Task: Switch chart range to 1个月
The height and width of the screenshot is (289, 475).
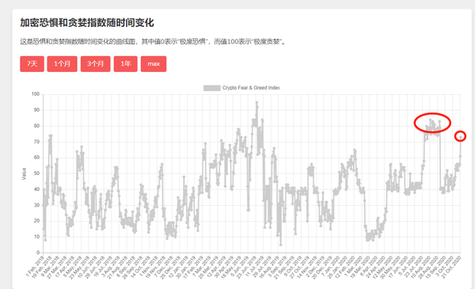Action: point(62,64)
